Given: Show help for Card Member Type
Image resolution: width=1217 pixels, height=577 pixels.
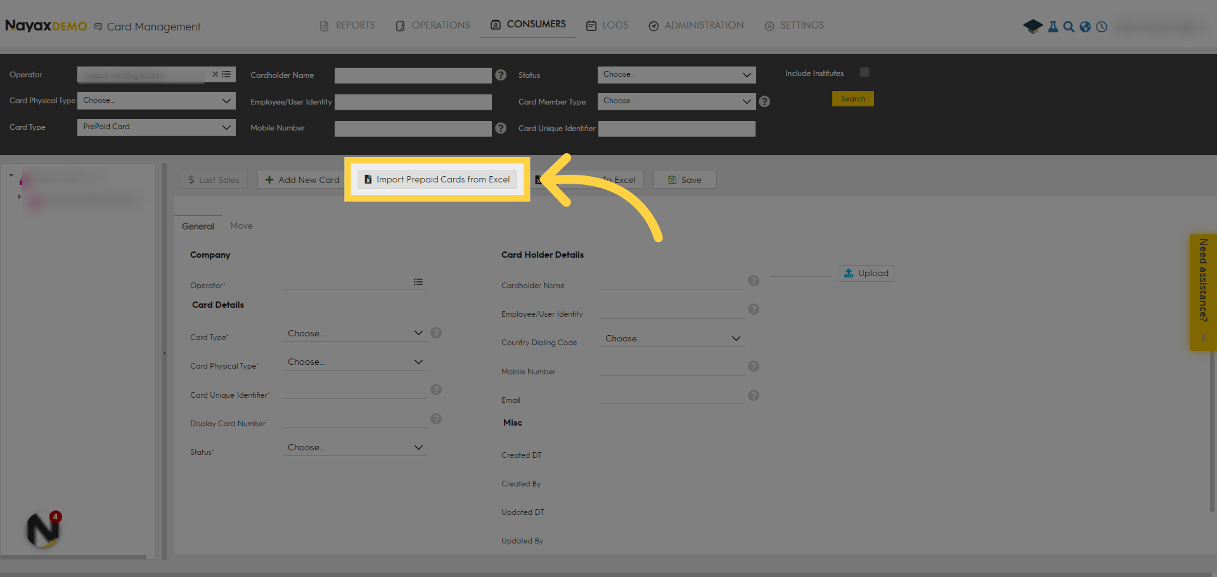Looking at the screenshot, I should coord(764,101).
